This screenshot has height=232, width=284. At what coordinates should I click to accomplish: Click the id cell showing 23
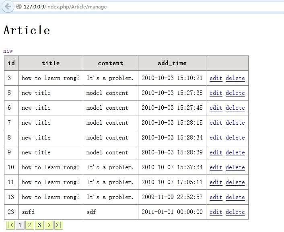[x=11, y=212]
